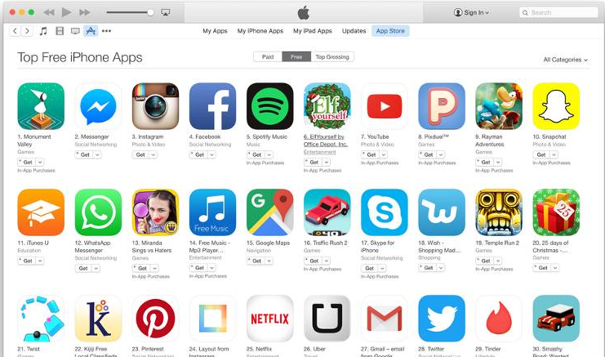
Task: Switch to Top Grossing segment
Action: coord(332,56)
